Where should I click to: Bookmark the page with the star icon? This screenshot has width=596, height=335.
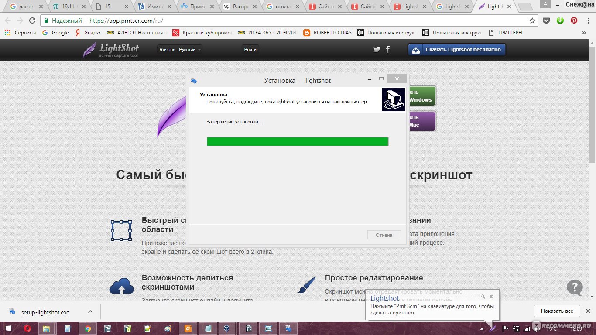pyautogui.click(x=532, y=21)
